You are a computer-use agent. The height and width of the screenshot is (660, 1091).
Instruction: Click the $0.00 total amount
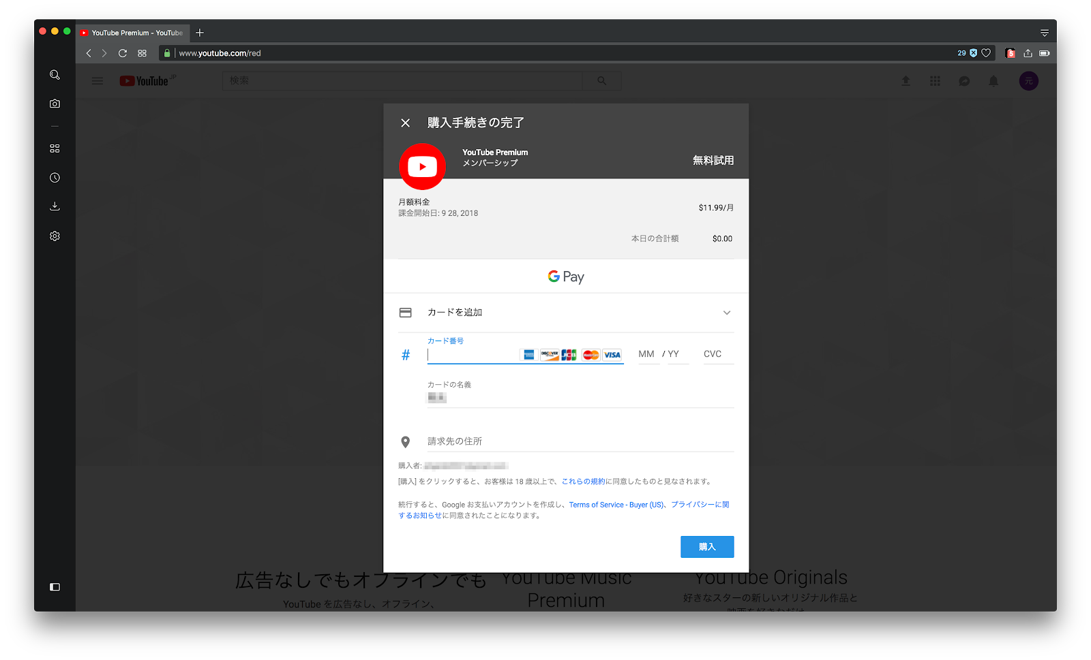point(722,239)
